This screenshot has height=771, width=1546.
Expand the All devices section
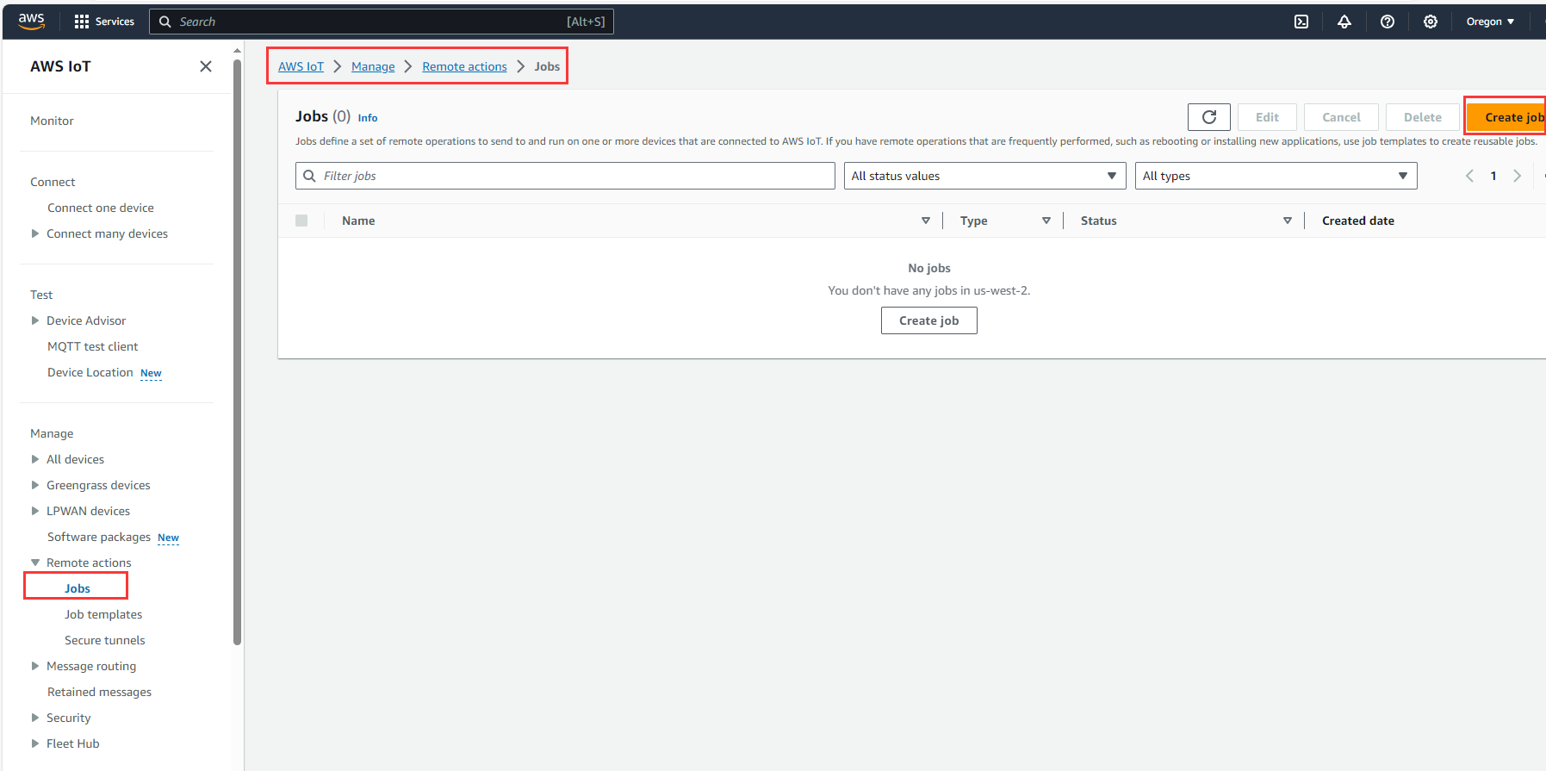coord(35,459)
